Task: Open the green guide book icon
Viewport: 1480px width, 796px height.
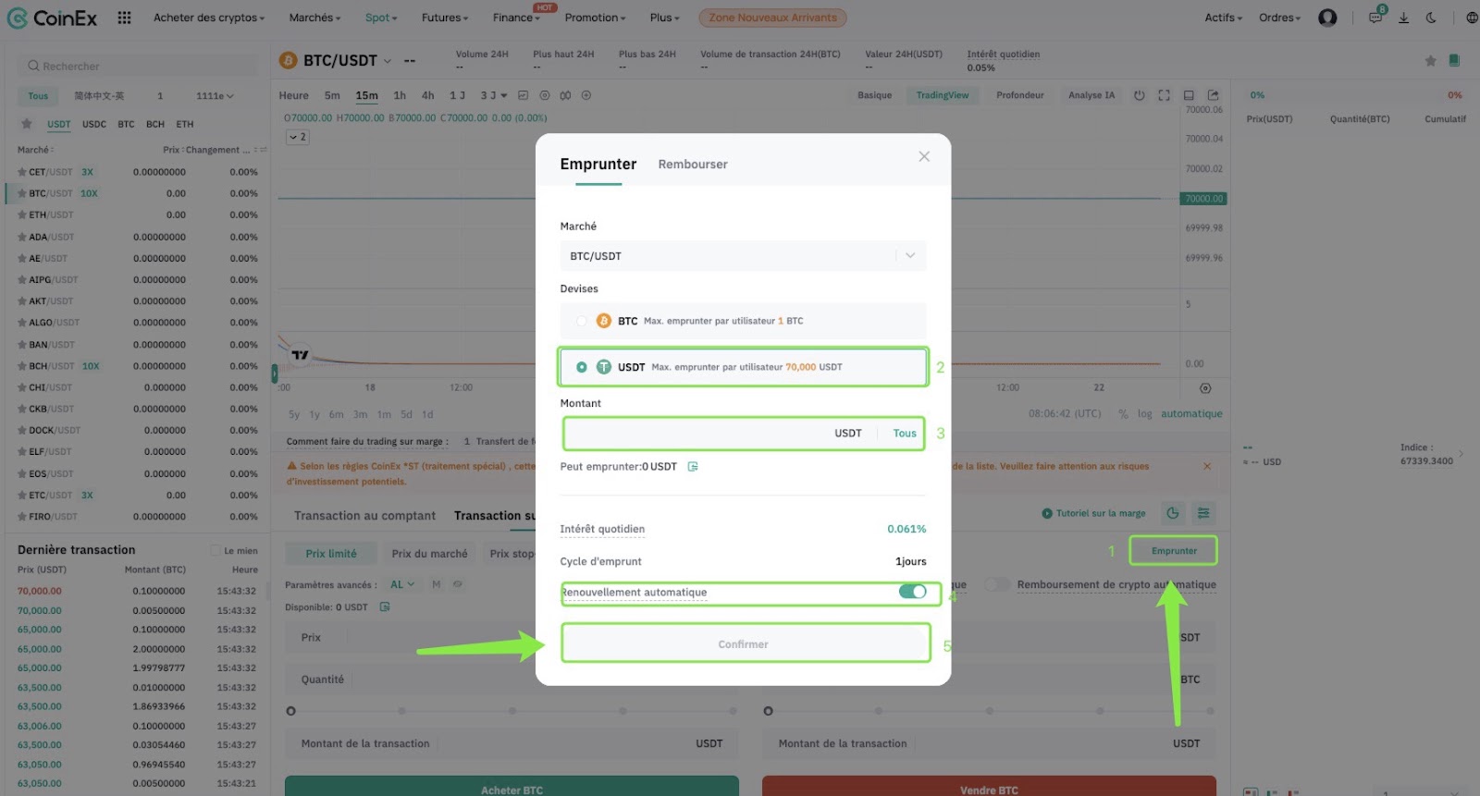Action: tap(1454, 61)
